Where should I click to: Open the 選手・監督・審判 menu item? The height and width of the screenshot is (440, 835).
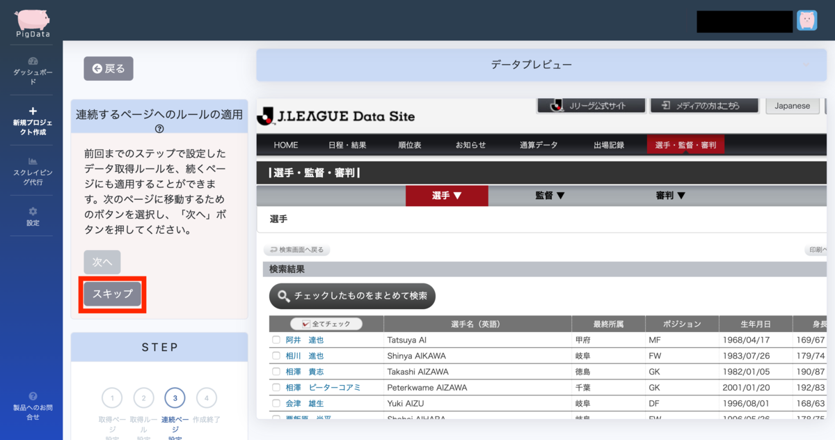pyautogui.click(x=686, y=145)
